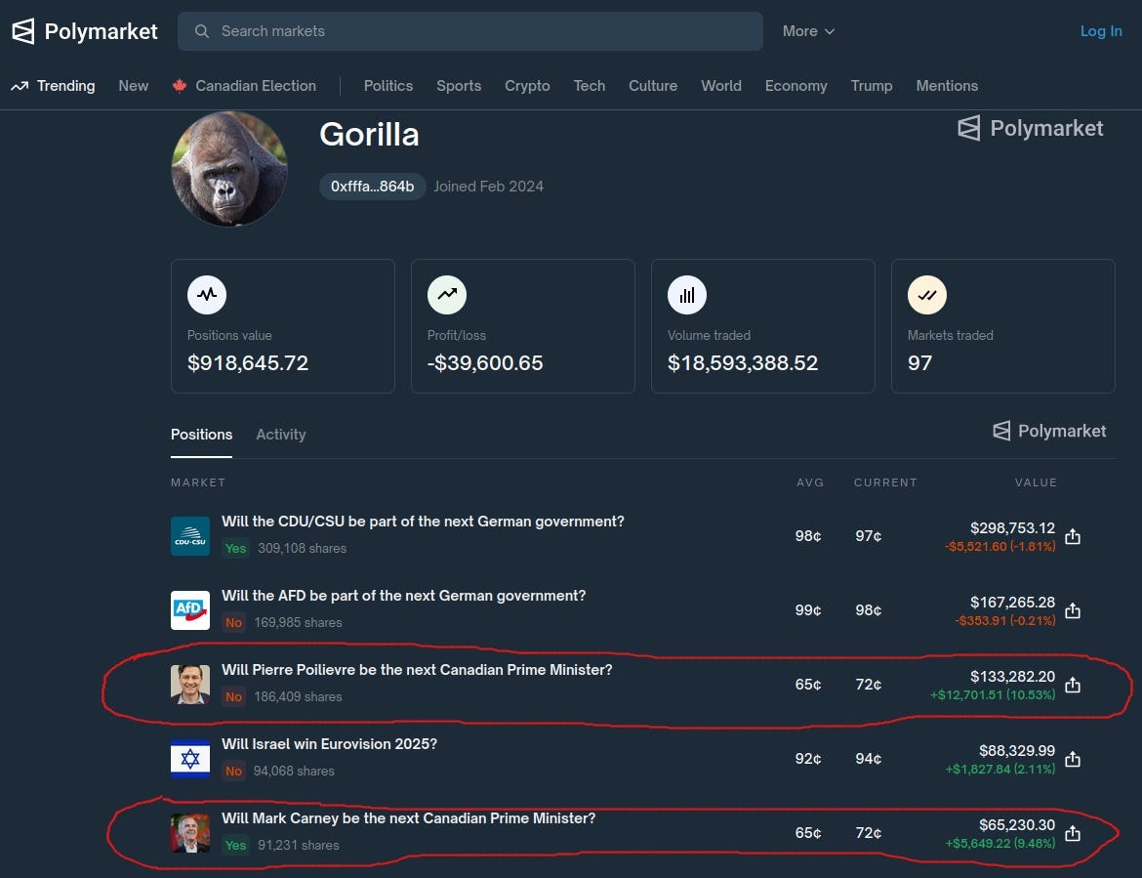Focus the Search markets field
This screenshot has width=1142, height=878.
pos(469,31)
